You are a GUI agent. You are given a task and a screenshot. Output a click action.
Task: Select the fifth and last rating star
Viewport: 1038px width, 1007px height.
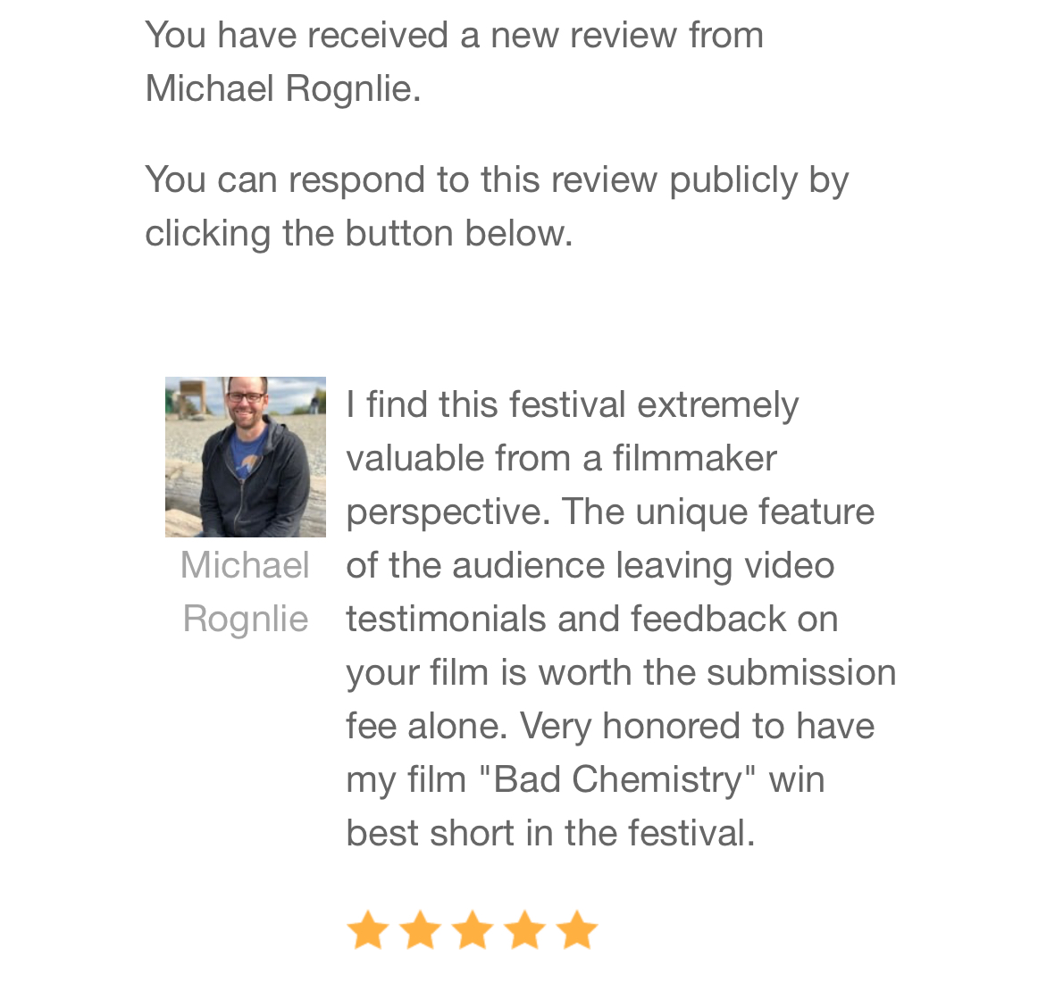pos(577,930)
